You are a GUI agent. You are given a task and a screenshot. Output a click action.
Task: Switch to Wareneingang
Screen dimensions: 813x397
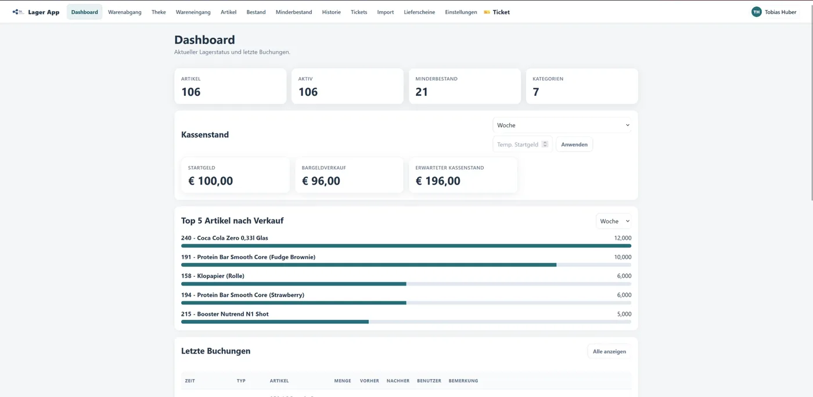pyautogui.click(x=193, y=12)
